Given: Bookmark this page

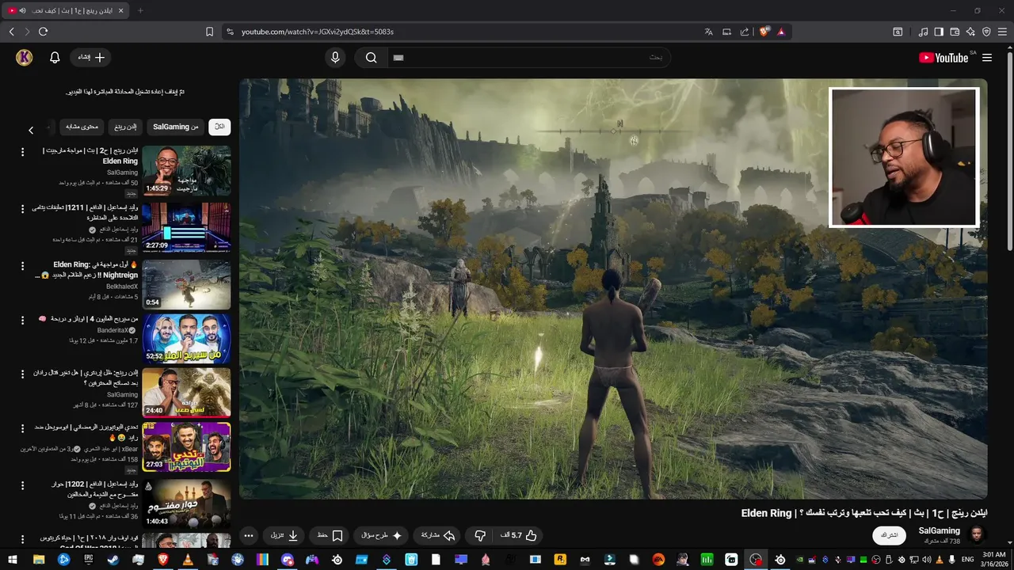Looking at the screenshot, I should (209, 32).
